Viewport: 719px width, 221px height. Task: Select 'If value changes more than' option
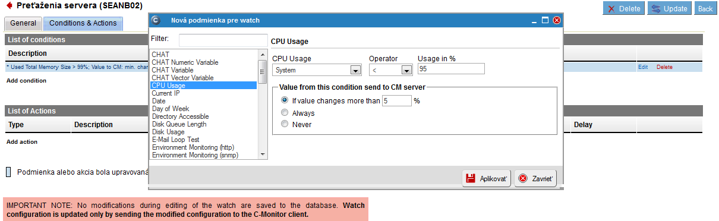pos(285,101)
